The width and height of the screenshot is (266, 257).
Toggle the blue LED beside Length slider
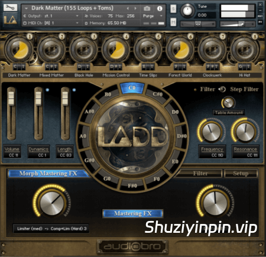point(74,90)
